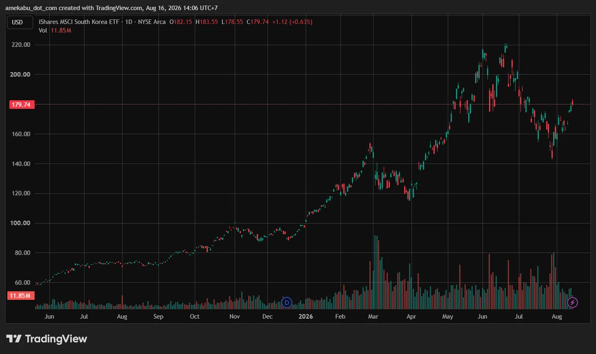Viewport: 596px width, 354px height.
Task: Click the open price O182.15 value
Action: 181,22
